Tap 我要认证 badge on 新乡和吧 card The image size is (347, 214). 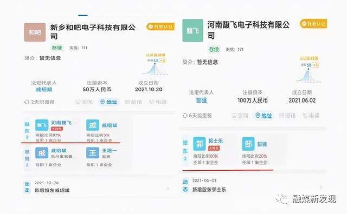coord(160,26)
